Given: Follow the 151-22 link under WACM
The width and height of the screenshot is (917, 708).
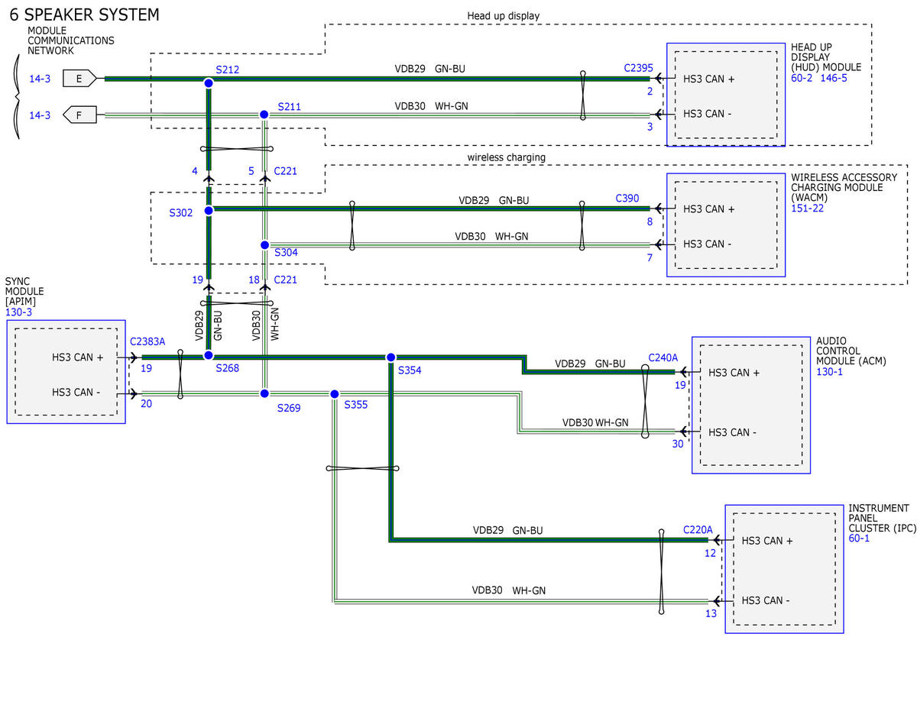Looking at the screenshot, I should (x=807, y=209).
